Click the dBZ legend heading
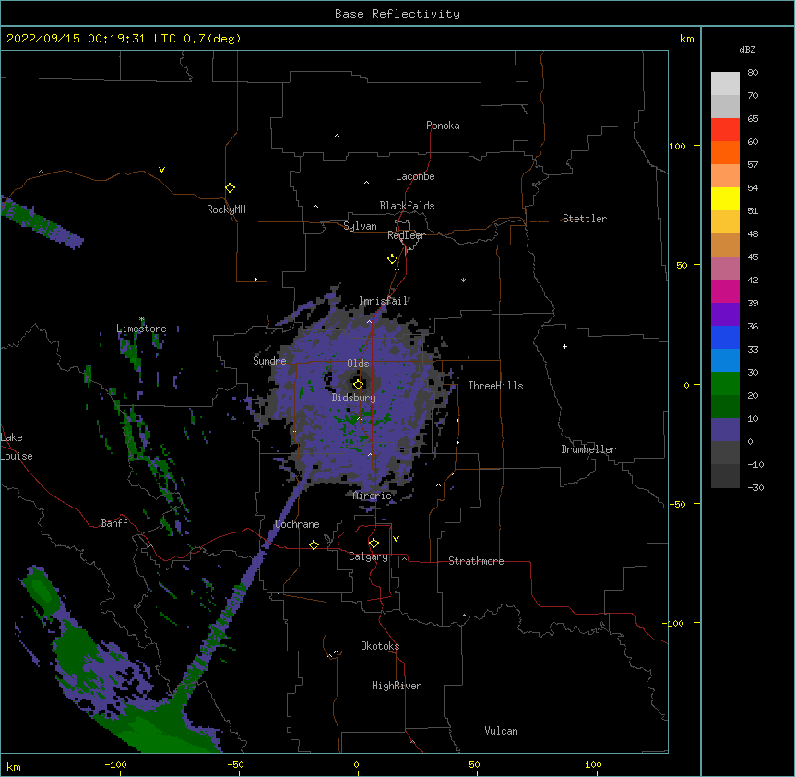 point(747,50)
